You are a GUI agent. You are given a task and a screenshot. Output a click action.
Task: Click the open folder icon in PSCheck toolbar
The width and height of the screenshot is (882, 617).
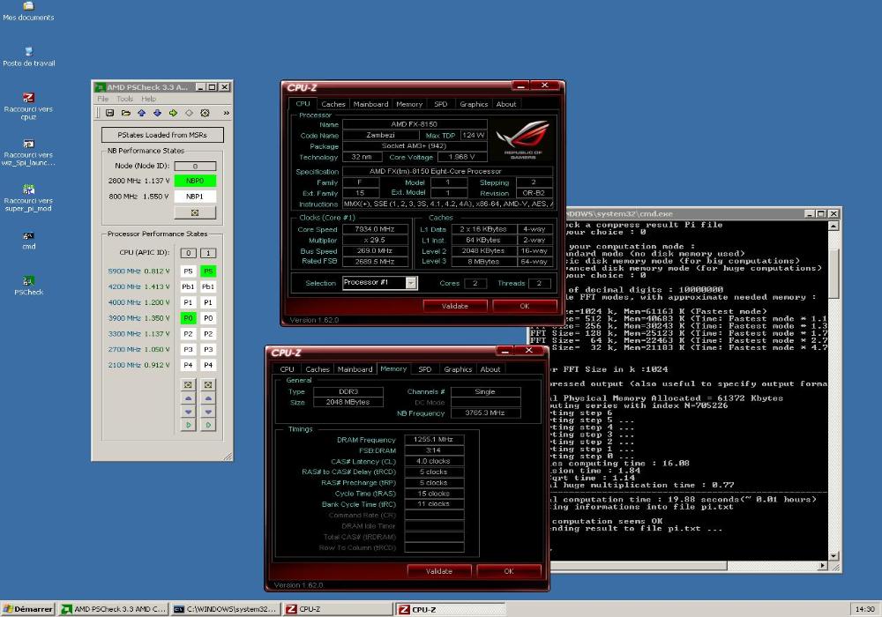(x=125, y=113)
